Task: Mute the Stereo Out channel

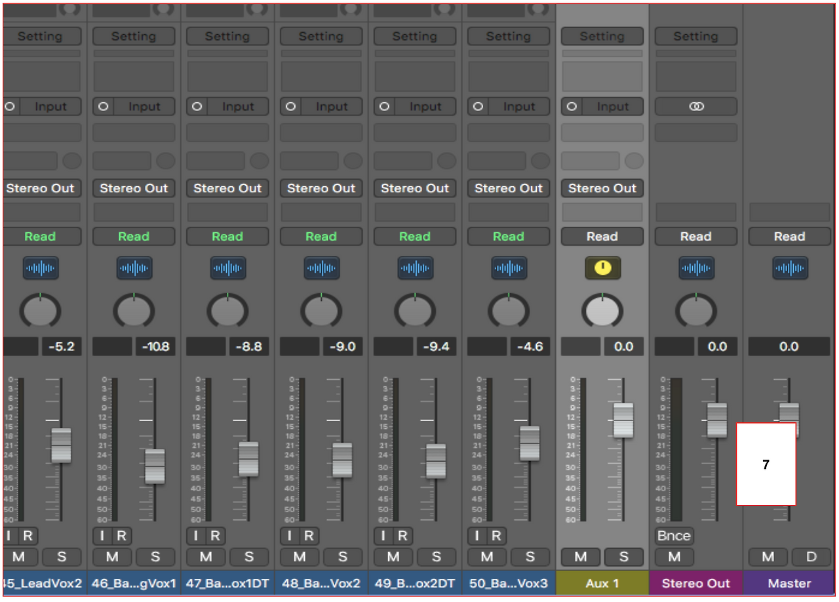Action: tap(674, 557)
